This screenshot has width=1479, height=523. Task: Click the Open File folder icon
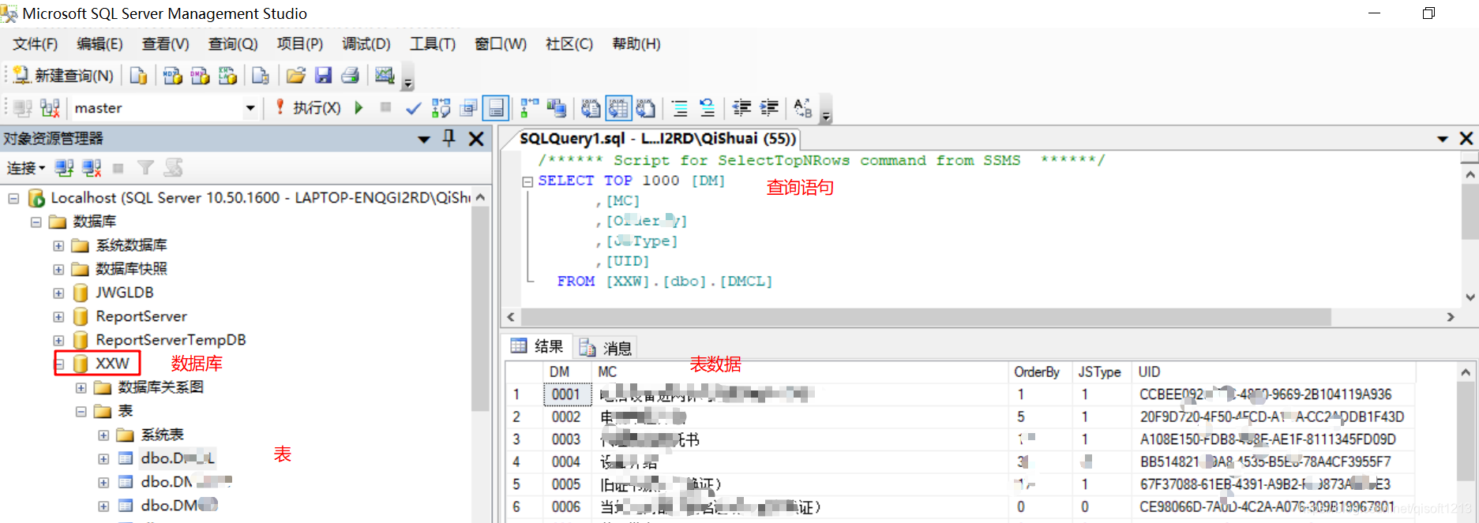click(295, 76)
